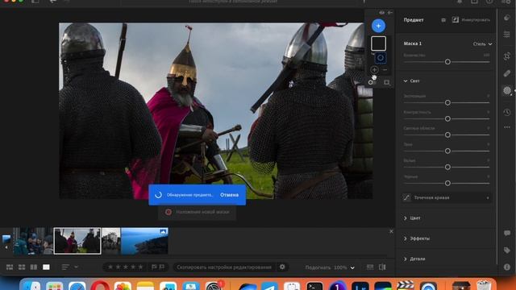
Task: Toggle the mask overlay display circle
Action: click(x=371, y=82)
